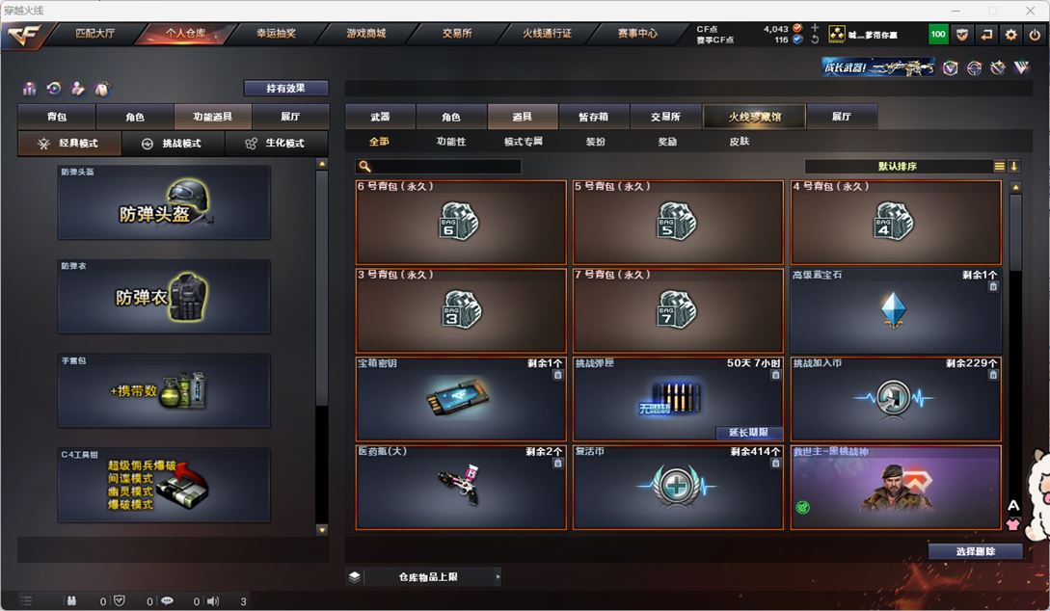
Task: Click the speaker volume icon
Action: pos(213,601)
